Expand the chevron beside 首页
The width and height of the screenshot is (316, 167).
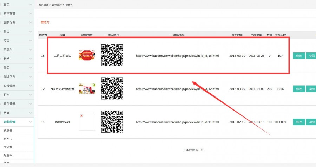pyautogui.click(x=31, y=4)
